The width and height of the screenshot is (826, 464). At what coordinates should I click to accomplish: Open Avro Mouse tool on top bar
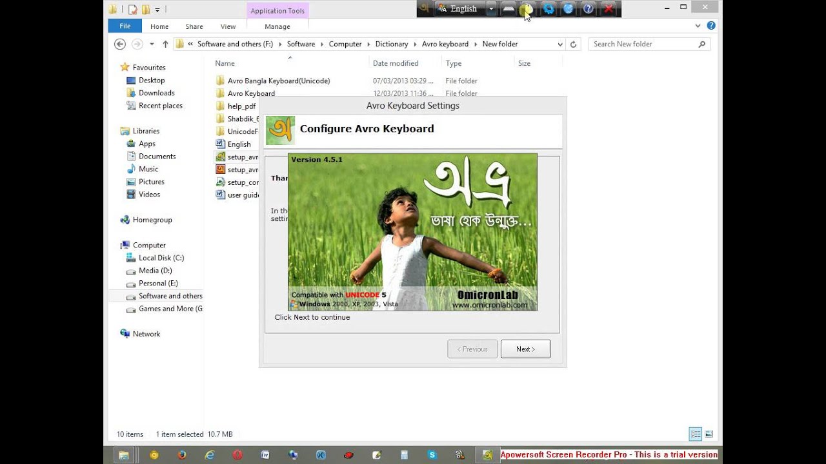click(x=527, y=9)
